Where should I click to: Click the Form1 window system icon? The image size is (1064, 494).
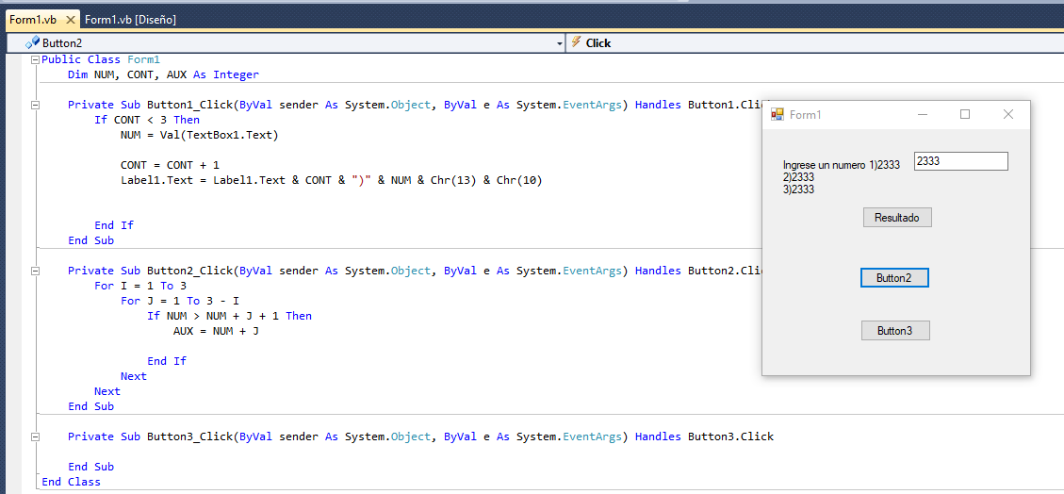coord(778,115)
